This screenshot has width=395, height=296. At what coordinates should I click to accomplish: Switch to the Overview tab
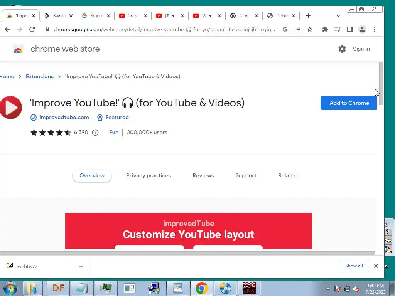(x=92, y=175)
